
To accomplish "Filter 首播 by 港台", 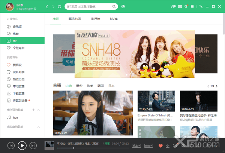I will (x=79, y=86).
